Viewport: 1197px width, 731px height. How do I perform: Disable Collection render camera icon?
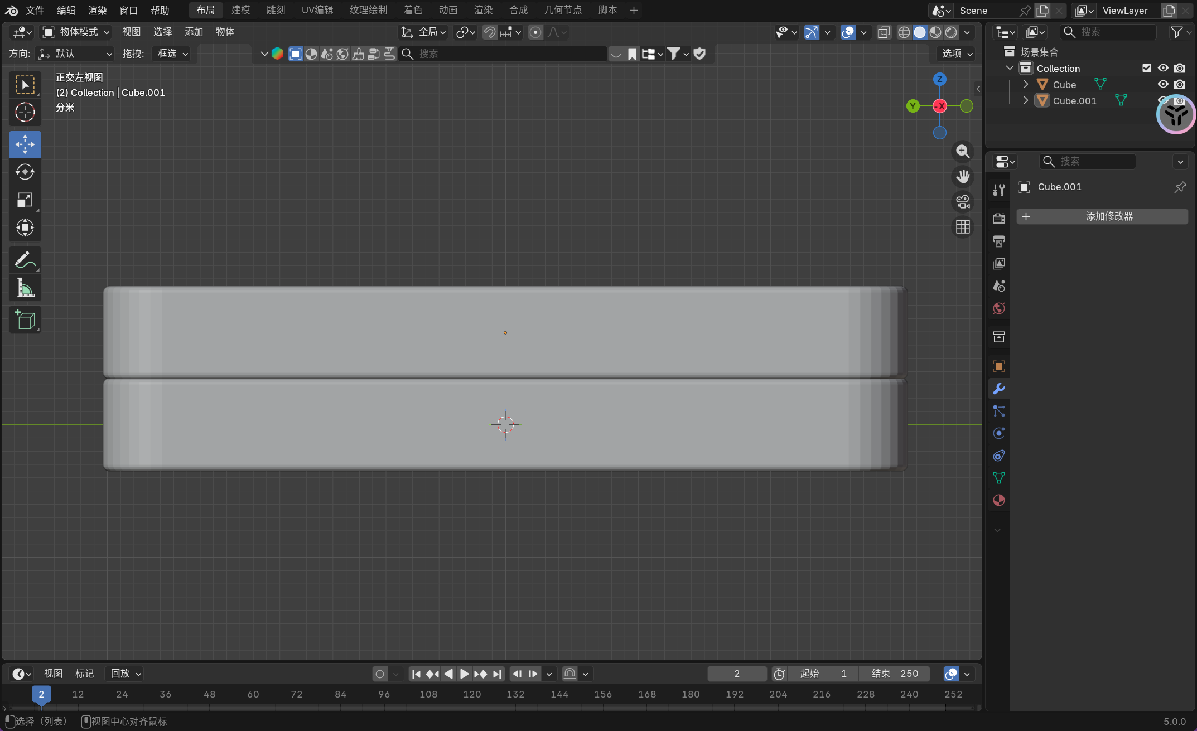coord(1180,68)
